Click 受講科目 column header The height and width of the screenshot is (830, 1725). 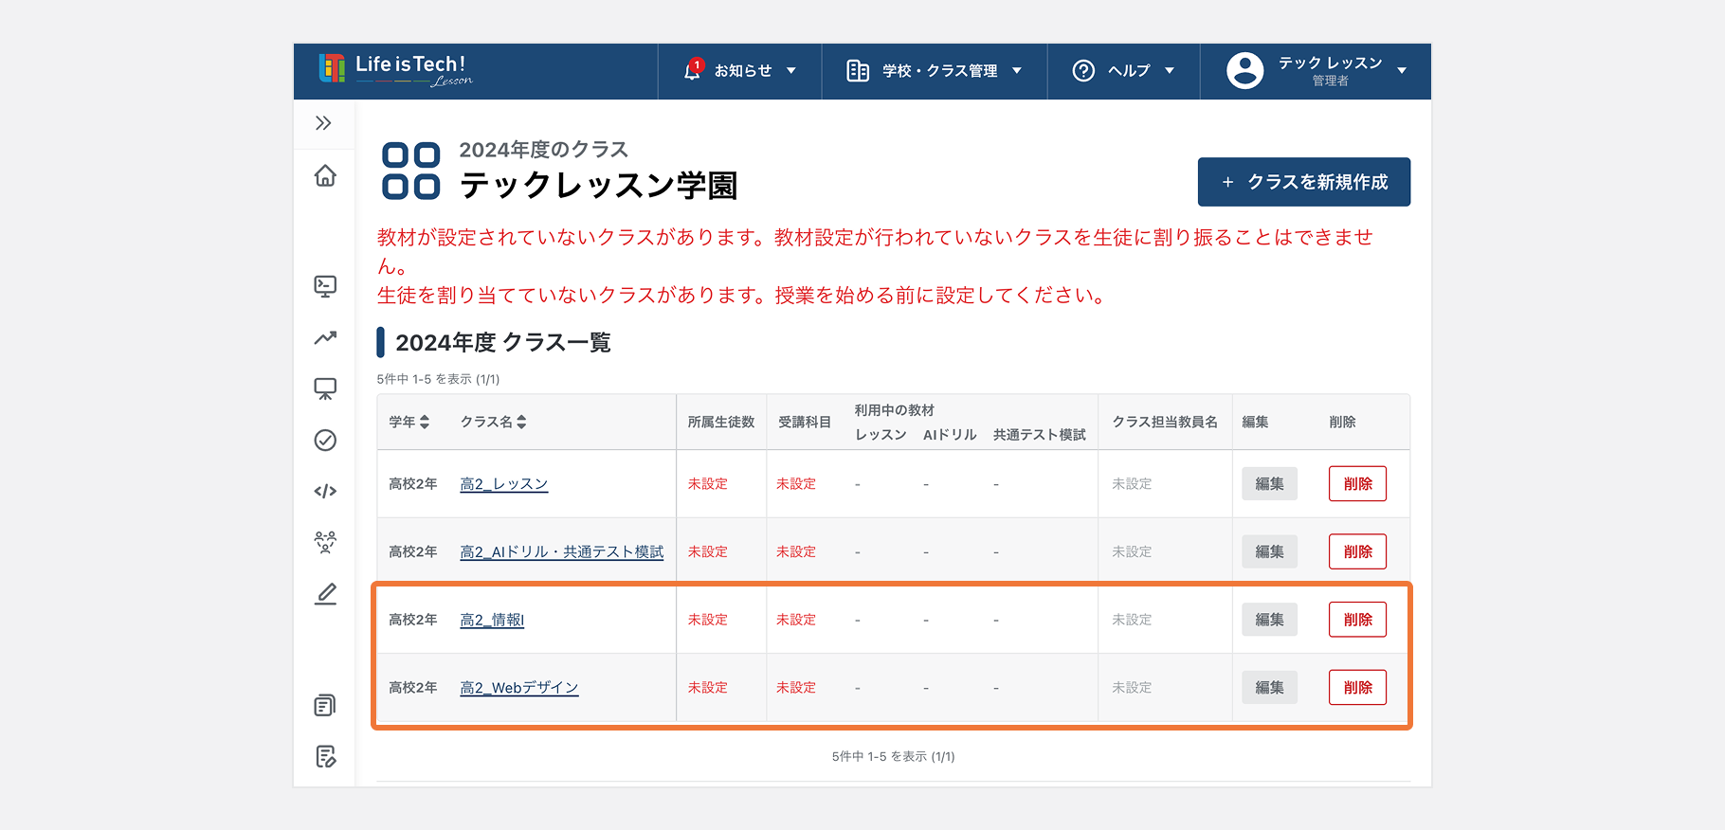(x=805, y=423)
